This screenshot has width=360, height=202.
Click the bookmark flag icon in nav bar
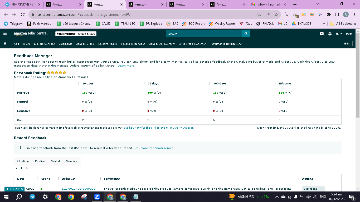[x=5, y=44]
